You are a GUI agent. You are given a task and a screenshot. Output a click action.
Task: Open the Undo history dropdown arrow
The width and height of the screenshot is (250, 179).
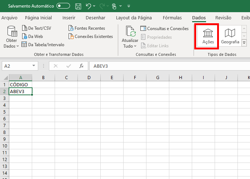(94, 6)
